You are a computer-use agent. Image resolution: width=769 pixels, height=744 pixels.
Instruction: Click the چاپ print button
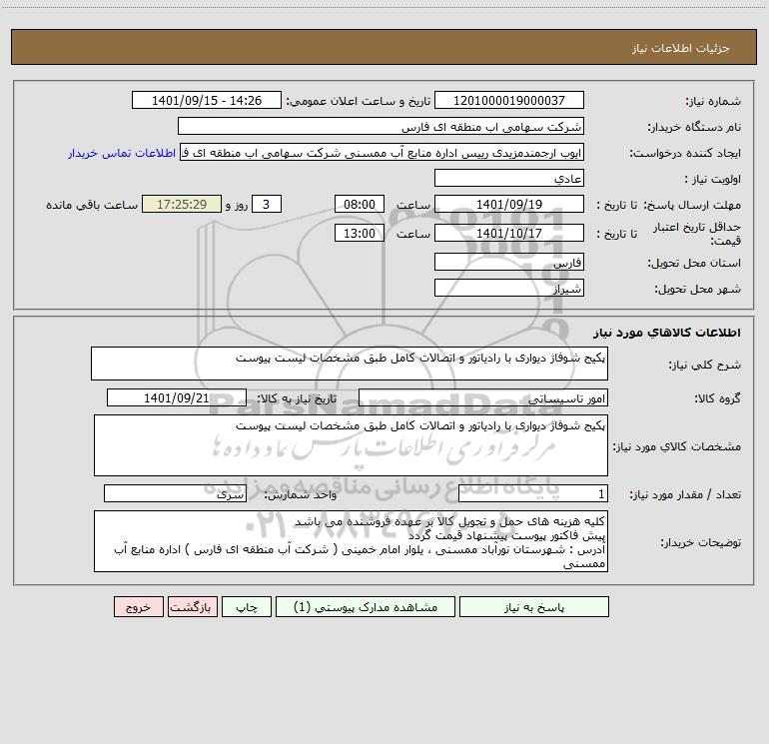pos(247,607)
